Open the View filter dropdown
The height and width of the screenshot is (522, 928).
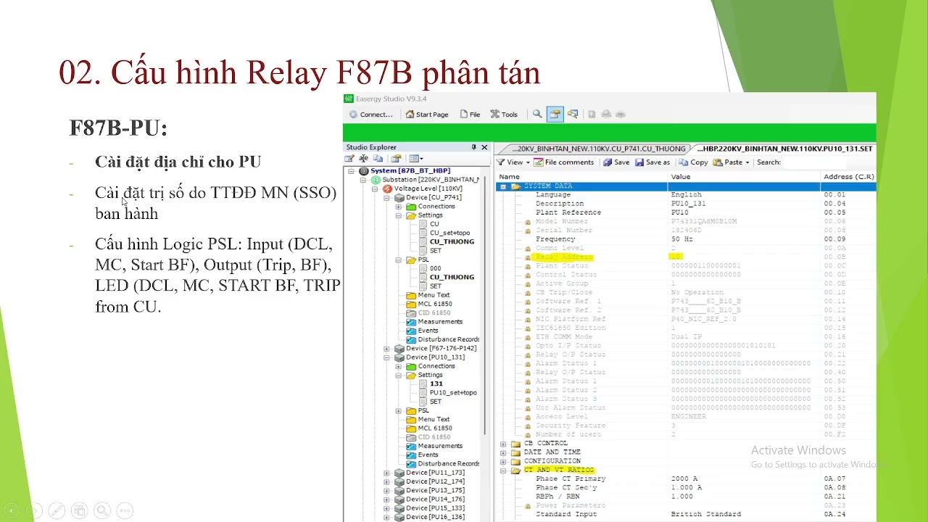pyautogui.click(x=513, y=162)
